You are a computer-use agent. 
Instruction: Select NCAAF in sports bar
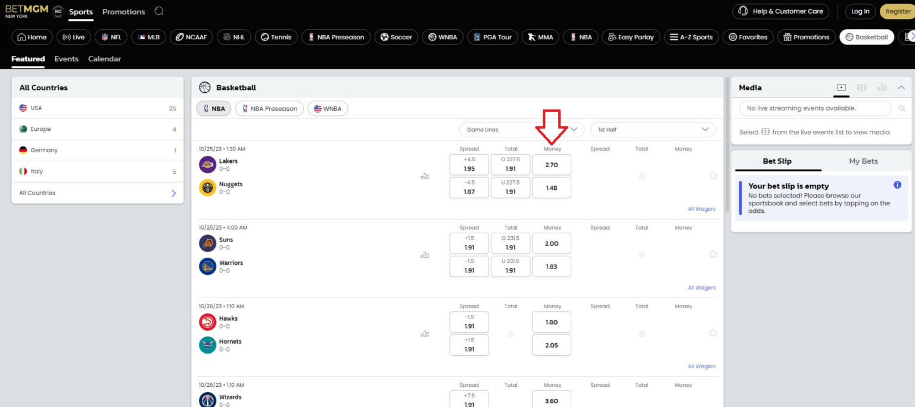tap(191, 37)
